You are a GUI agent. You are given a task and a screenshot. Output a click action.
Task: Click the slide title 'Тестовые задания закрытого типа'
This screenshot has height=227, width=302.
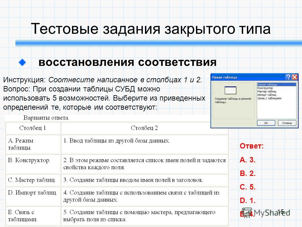click(x=151, y=29)
